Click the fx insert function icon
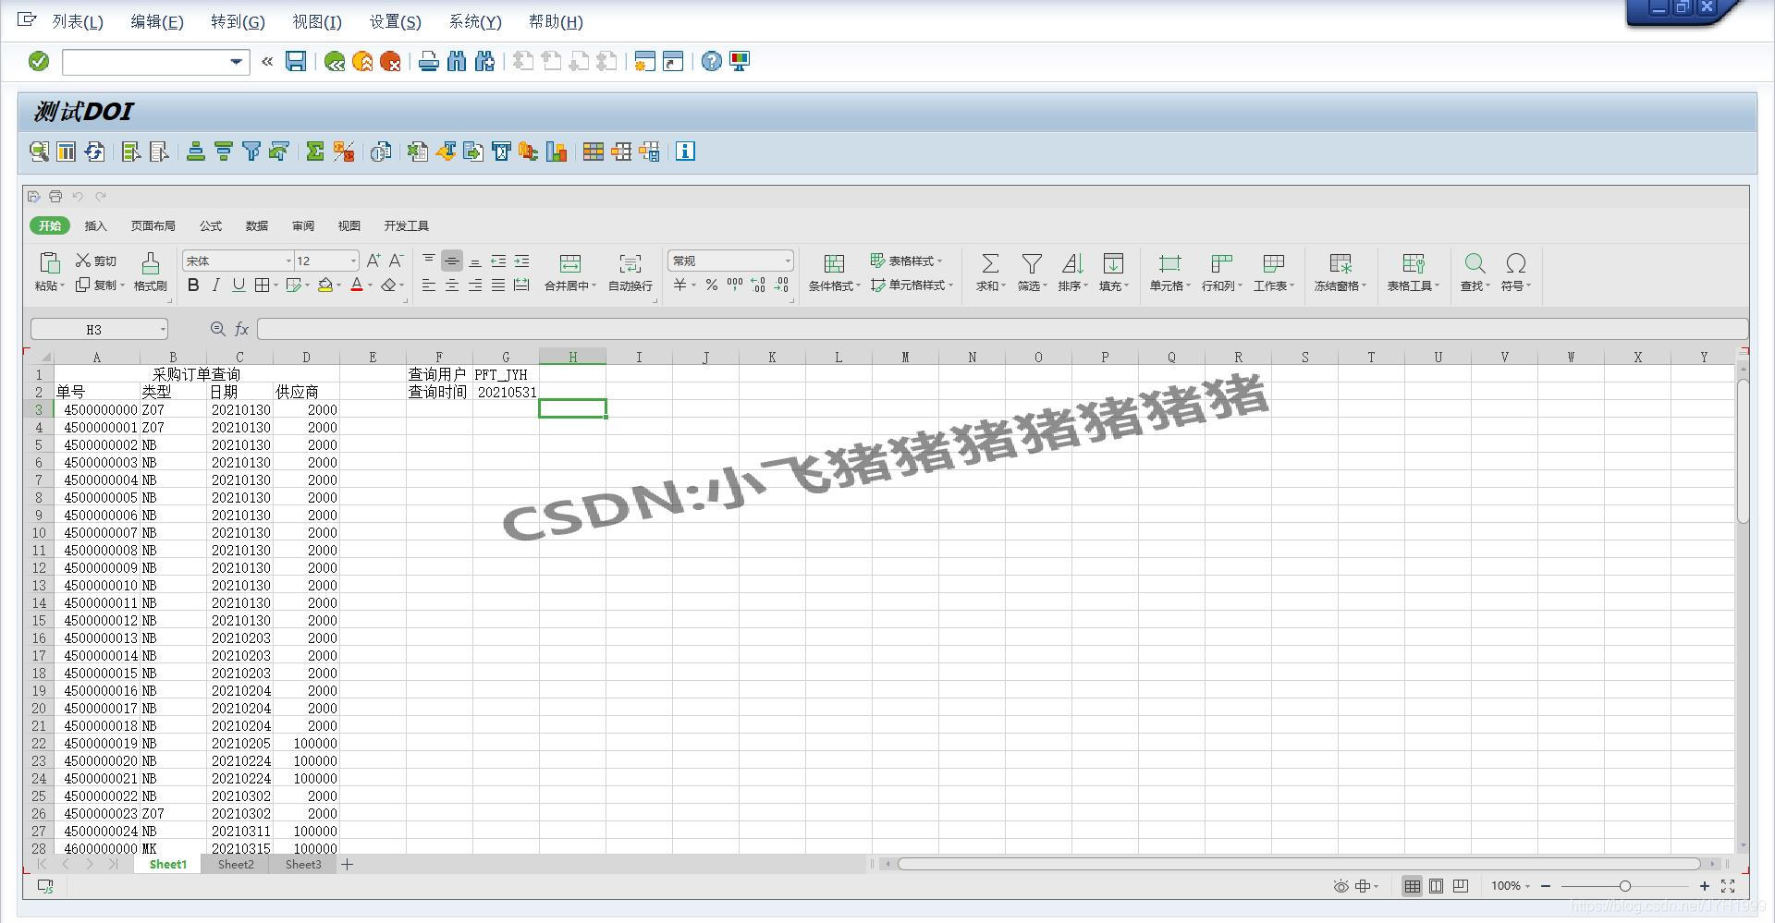Viewport: 1775px width, 923px height. tap(241, 329)
